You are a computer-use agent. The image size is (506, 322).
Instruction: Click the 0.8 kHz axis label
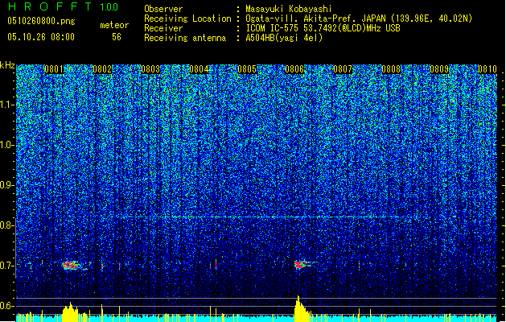click(6, 225)
